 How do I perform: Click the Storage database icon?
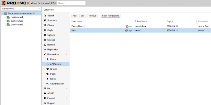45,40
